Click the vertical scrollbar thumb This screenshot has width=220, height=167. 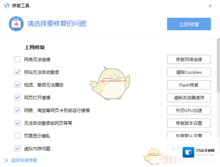pos(218,65)
